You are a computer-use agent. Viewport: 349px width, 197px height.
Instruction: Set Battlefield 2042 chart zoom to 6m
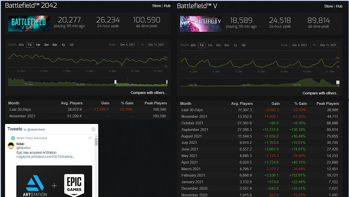[x=55, y=44]
